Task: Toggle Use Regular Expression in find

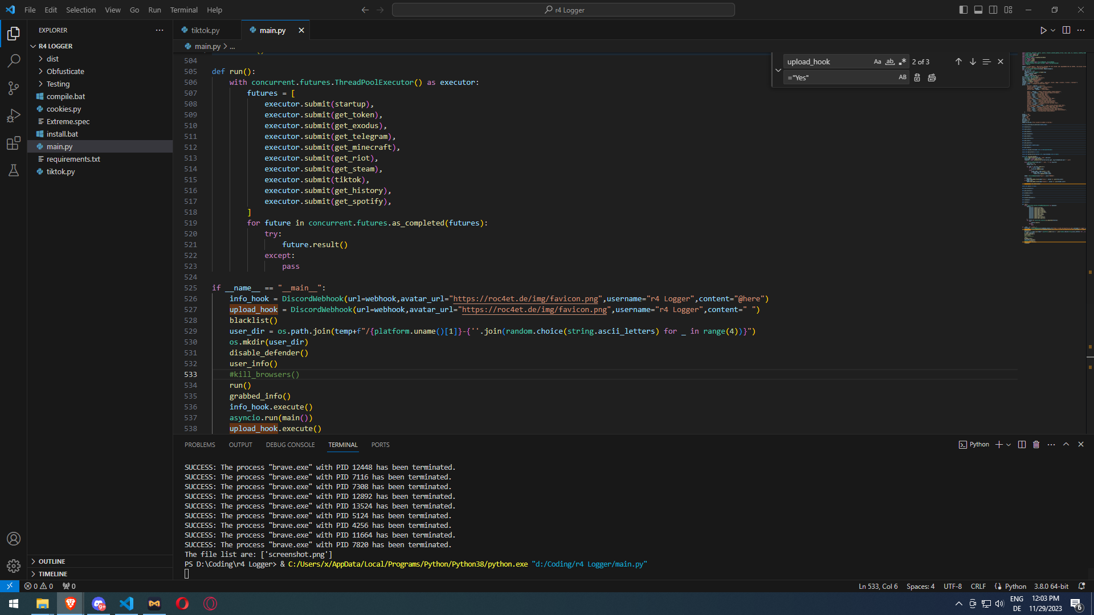Action: click(x=902, y=61)
